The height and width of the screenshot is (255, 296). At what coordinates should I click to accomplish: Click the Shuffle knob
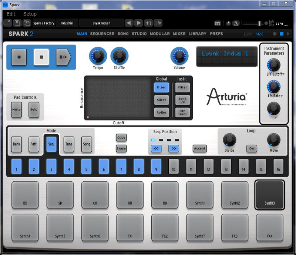coord(119,56)
